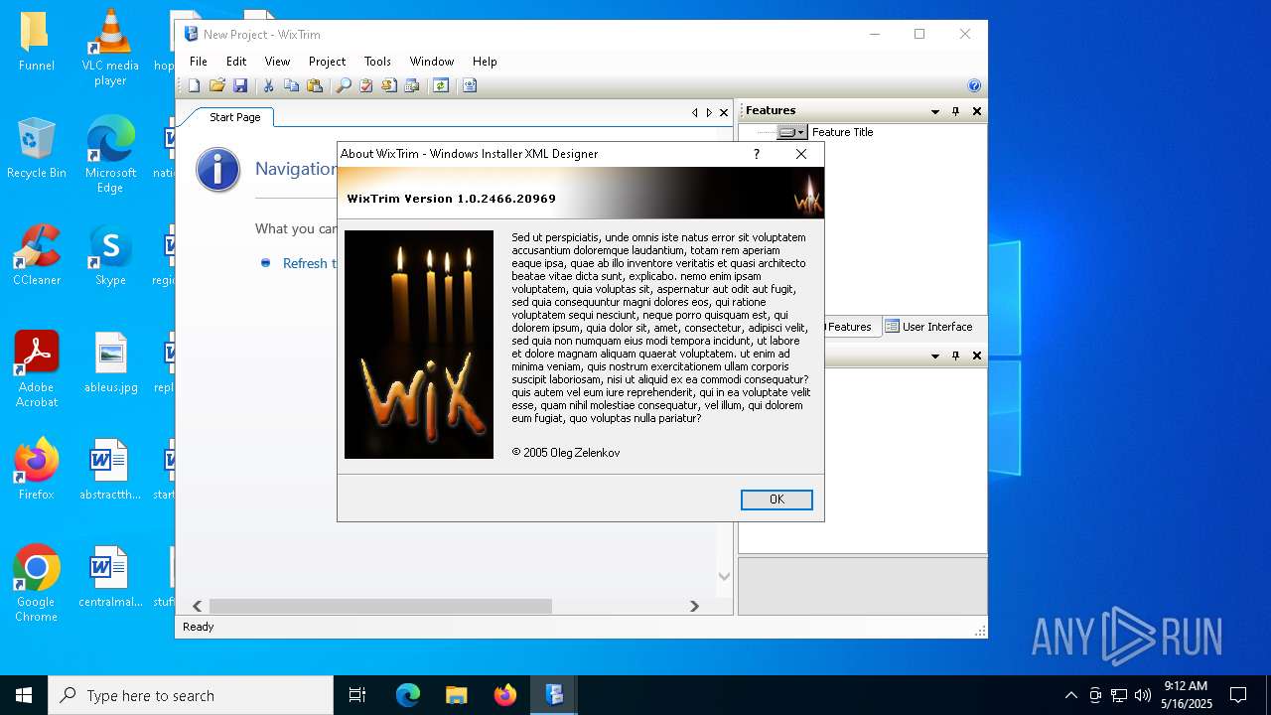Open the Project menu
This screenshot has width=1271, height=715.
click(x=327, y=62)
